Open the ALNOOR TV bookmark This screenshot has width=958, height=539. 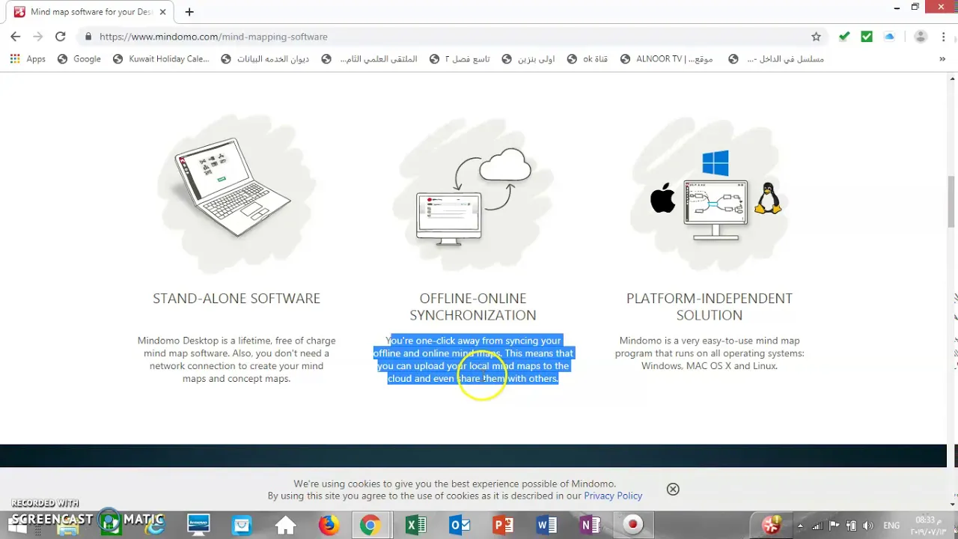667,59
